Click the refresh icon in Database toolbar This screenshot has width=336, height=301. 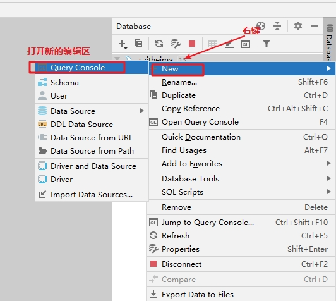159,44
